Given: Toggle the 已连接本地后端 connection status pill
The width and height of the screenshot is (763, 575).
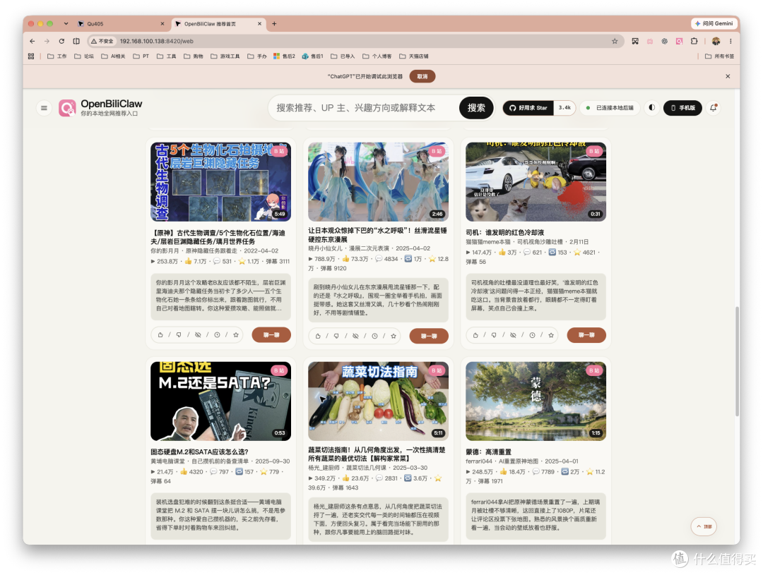Looking at the screenshot, I should (x=610, y=108).
